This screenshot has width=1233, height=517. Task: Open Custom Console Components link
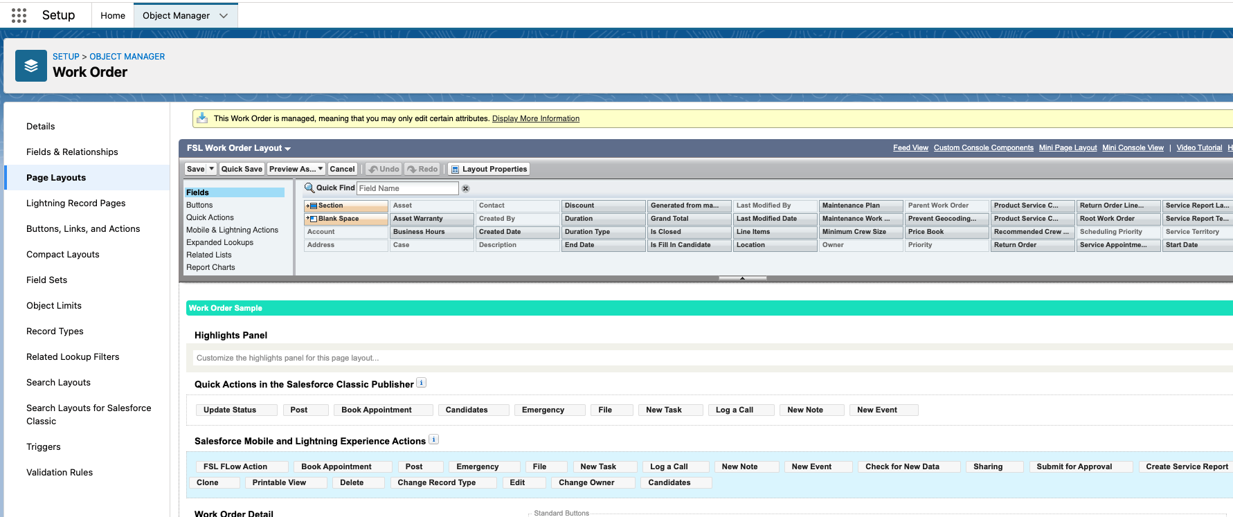pos(983,148)
